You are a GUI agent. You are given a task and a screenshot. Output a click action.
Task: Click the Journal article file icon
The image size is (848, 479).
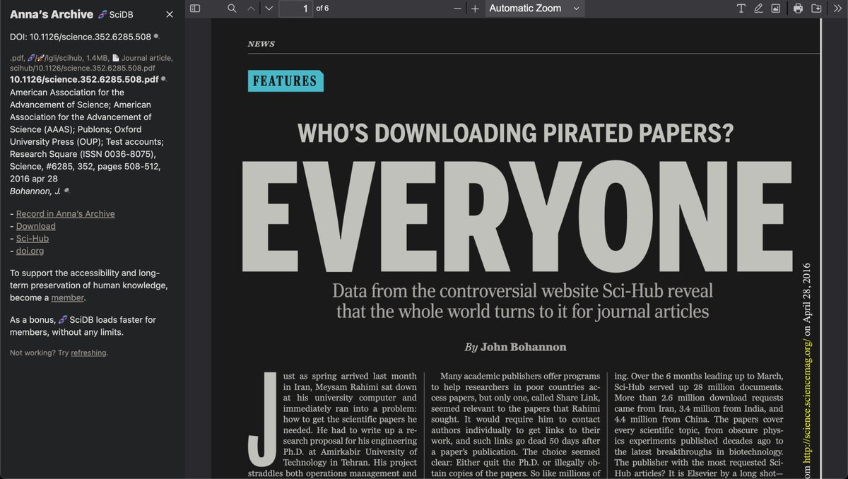click(x=117, y=58)
